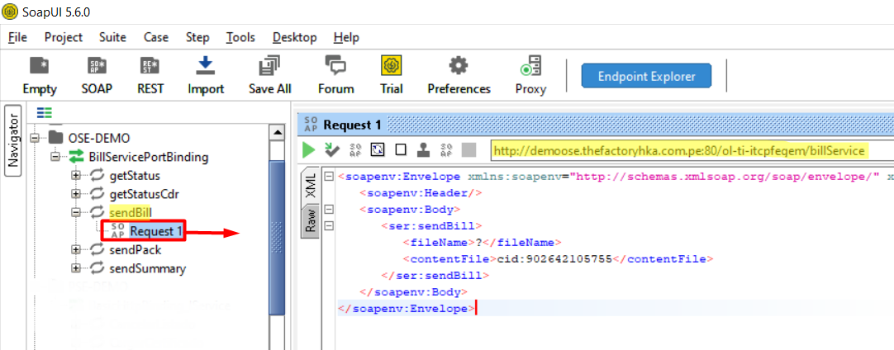The image size is (894, 350).
Task: Click the fileName element in XML
Action: (x=483, y=242)
